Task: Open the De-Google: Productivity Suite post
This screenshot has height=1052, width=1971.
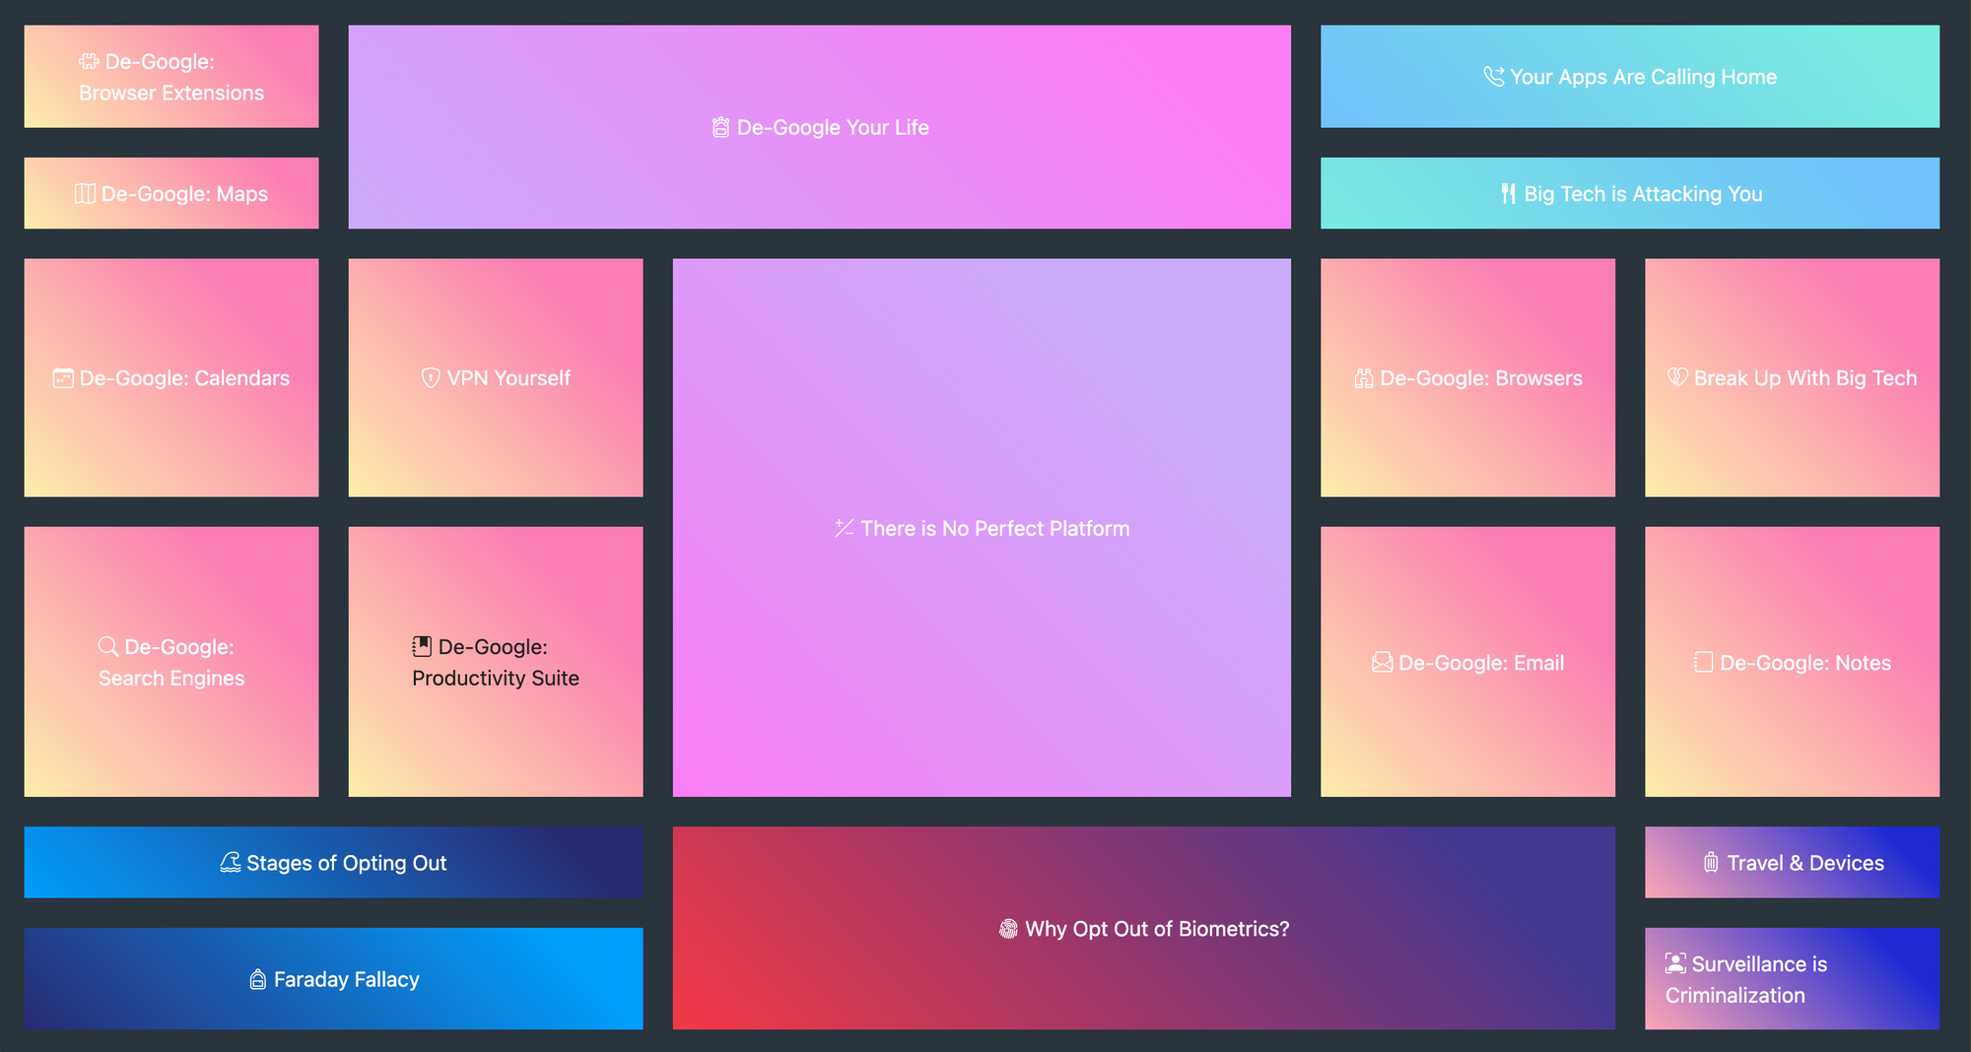Action: [x=496, y=662]
